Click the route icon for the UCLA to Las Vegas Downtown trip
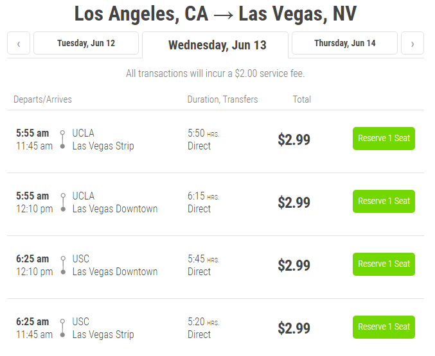The width and height of the screenshot is (435, 356). coord(62,203)
